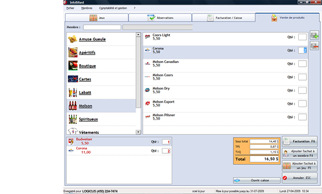The image size is (322, 194).
Task: Click the Ouvrir caisse button
Action: 257,180
